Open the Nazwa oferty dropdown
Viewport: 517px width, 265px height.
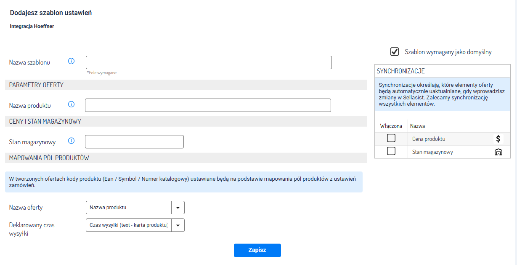[x=178, y=208]
